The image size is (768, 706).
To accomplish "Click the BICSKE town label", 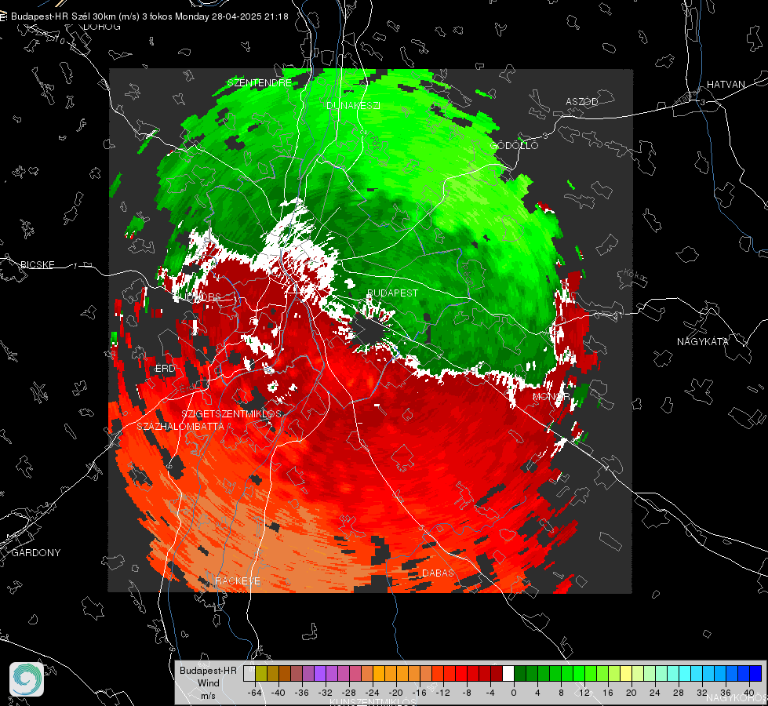I will pos(37,264).
